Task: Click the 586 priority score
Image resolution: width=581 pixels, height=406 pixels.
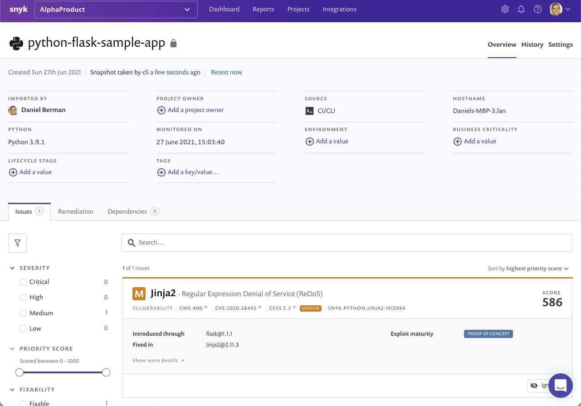Action: [552, 303]
